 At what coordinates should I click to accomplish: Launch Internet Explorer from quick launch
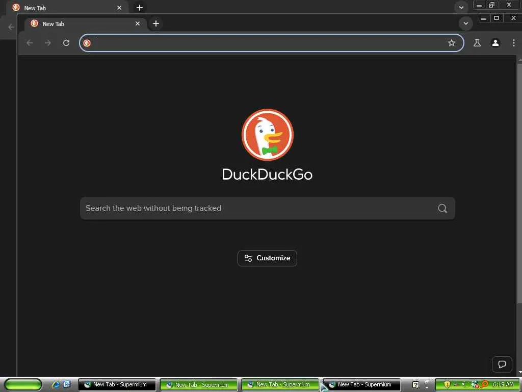coord(56,384)
